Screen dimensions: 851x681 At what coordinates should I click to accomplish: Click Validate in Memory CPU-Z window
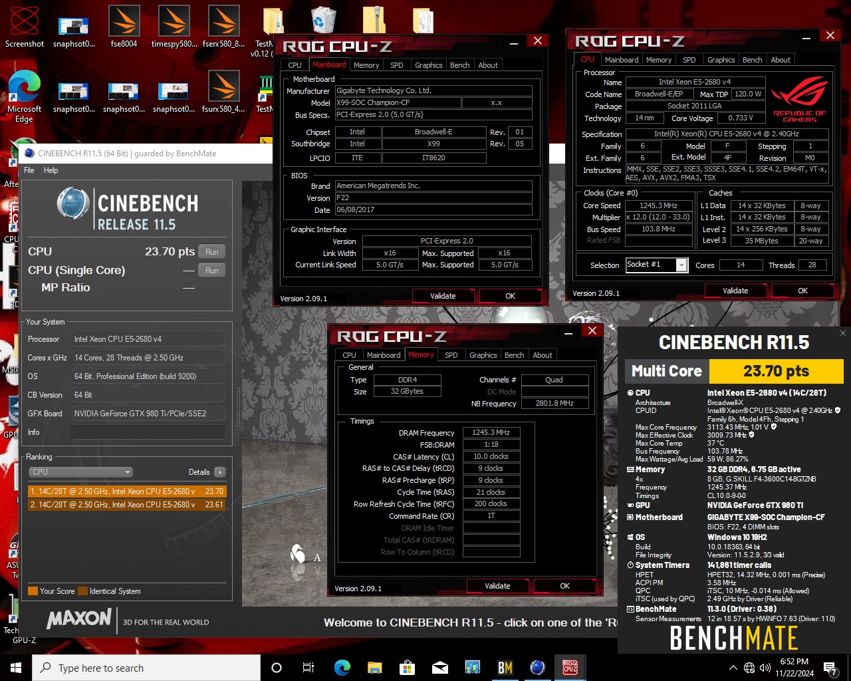[497, 586]
